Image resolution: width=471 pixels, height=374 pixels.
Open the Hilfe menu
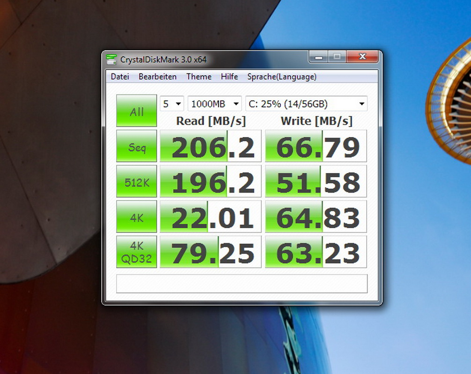coord(229,77)
